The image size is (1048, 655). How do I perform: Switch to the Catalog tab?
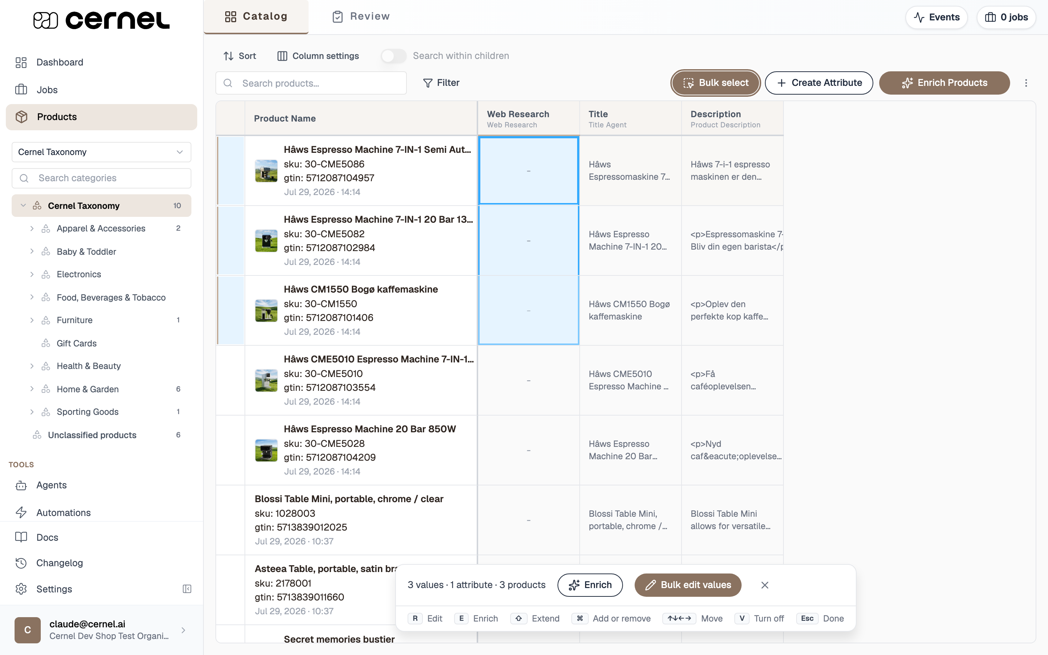coord(256,16)
